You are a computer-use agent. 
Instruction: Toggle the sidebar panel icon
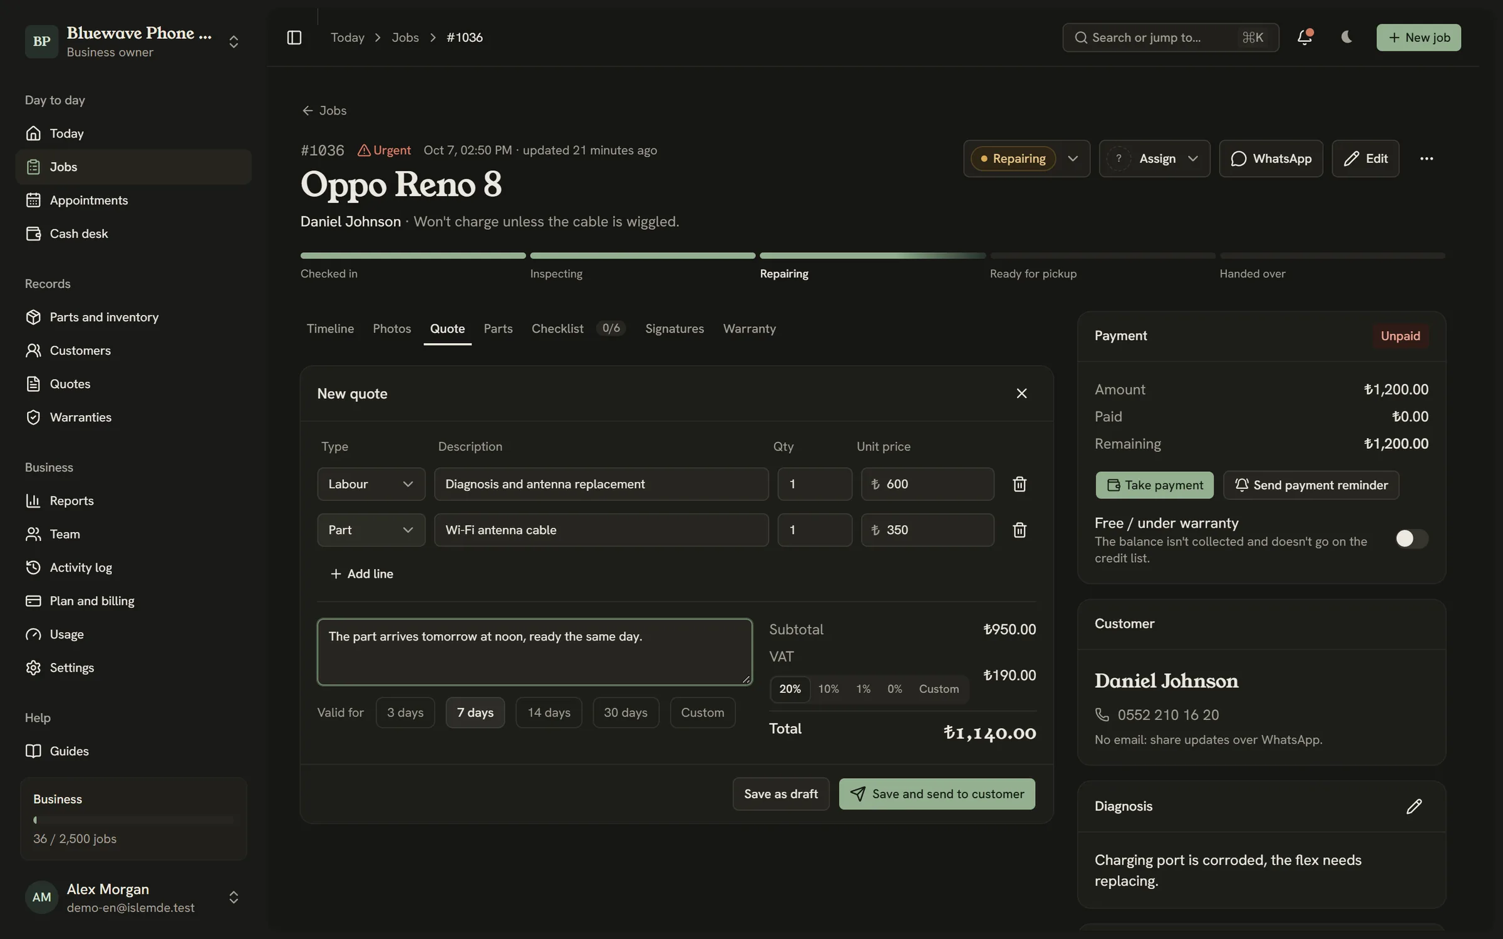294,38
